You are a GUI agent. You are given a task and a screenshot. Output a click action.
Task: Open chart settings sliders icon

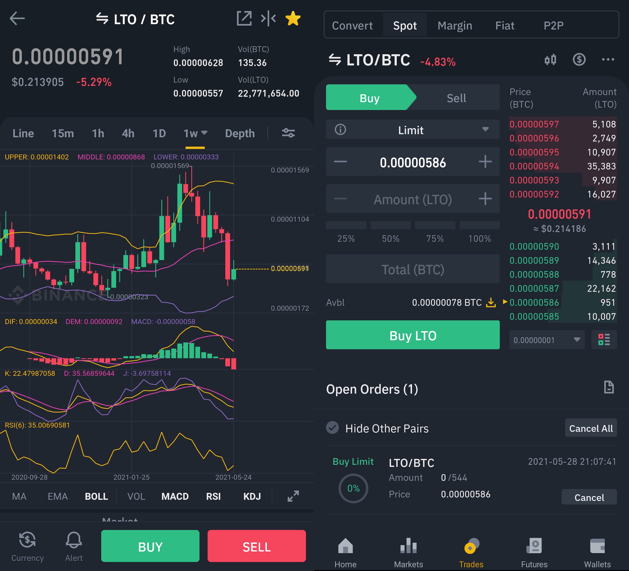288,133
